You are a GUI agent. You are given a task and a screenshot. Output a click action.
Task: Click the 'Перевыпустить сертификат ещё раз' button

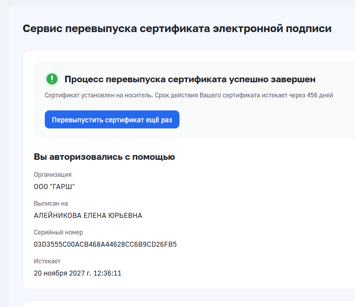[x=112, y=119]
